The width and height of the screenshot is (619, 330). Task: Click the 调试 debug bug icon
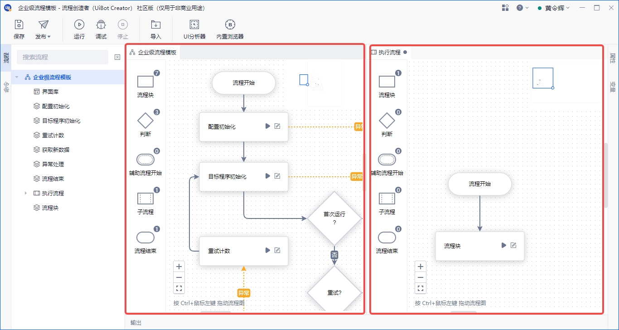pos(101,25)
